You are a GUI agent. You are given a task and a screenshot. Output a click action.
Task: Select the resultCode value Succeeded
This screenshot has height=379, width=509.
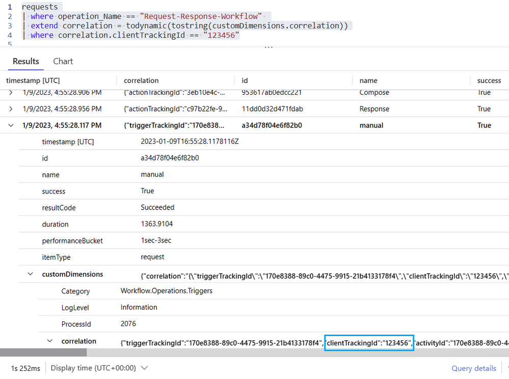point(157,207)
